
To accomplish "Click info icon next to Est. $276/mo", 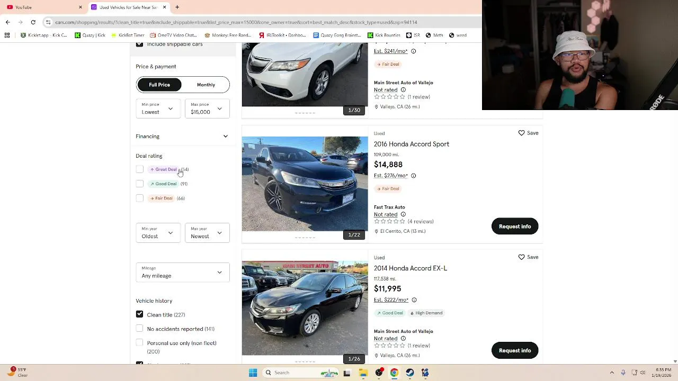I will click(414, 176).
